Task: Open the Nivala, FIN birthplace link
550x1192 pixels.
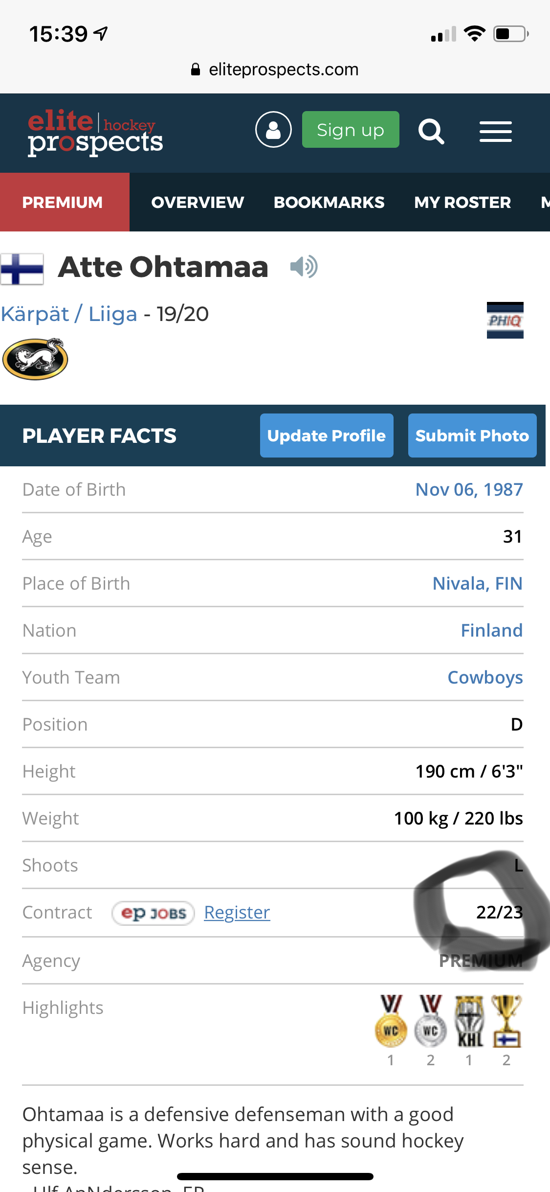Action: coord(478,583)
